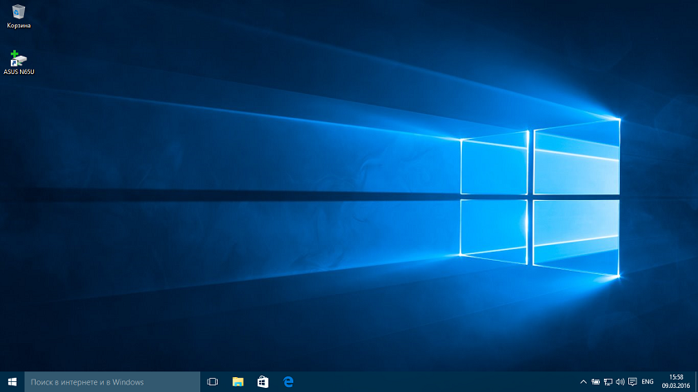
Task: Open the Windows Start menu
Action: (12, 382)
